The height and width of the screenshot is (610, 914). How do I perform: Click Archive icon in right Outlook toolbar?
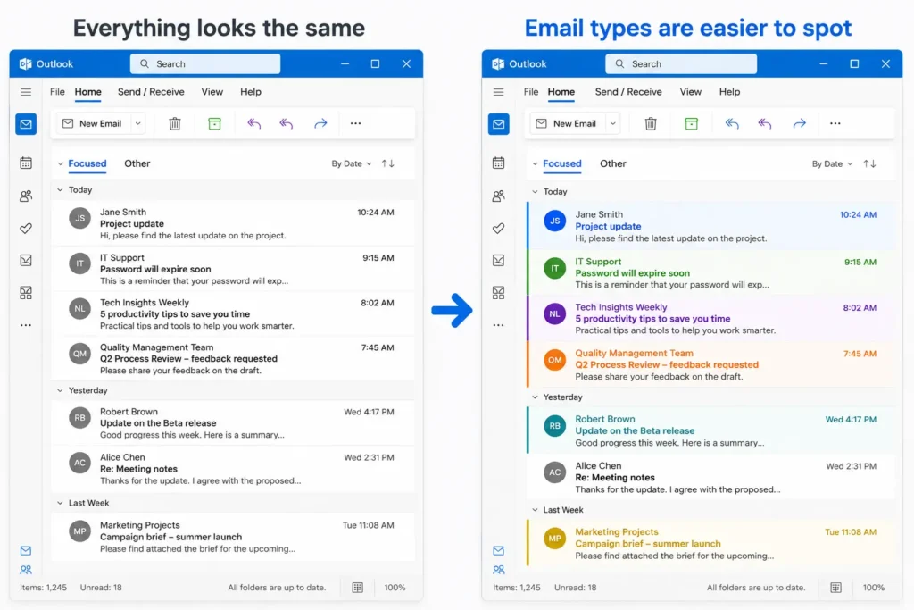point(692,123)
